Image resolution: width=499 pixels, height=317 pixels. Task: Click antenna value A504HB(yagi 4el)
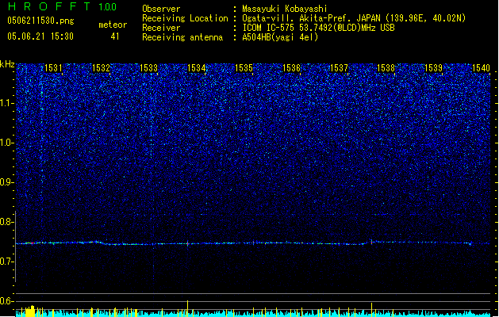pos(280,37)
